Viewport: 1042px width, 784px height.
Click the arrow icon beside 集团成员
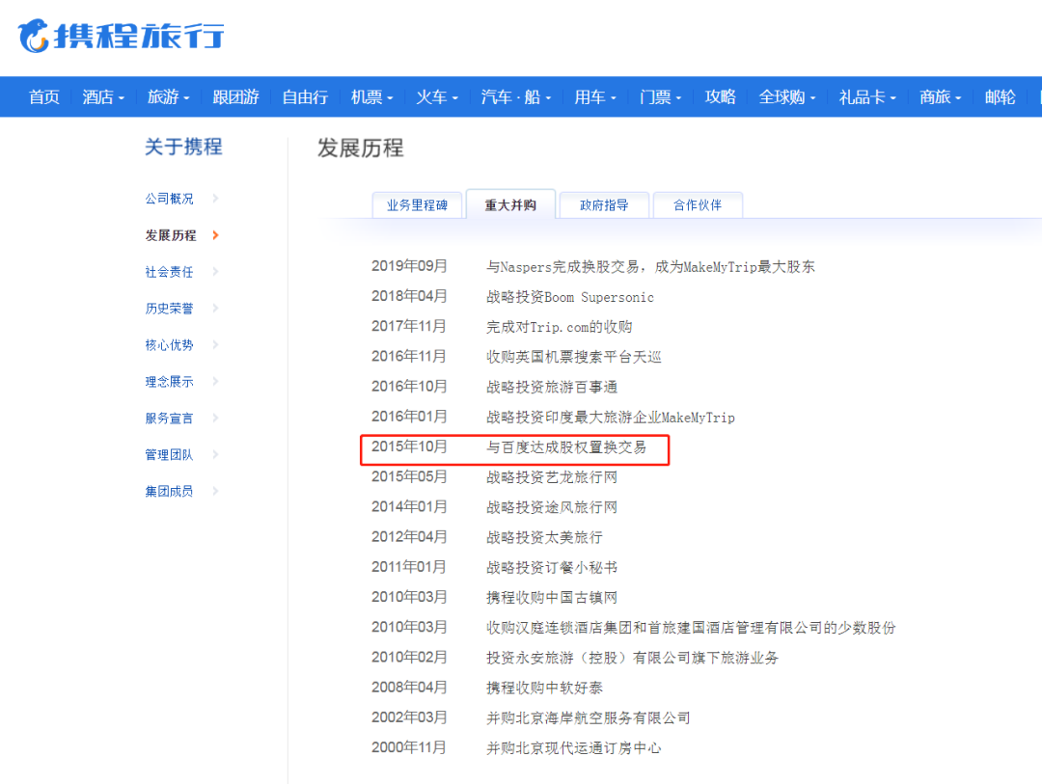215,490
